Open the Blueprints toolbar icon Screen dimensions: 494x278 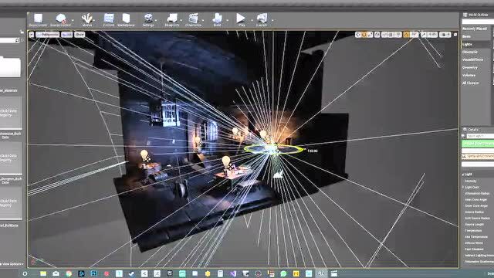172,20
